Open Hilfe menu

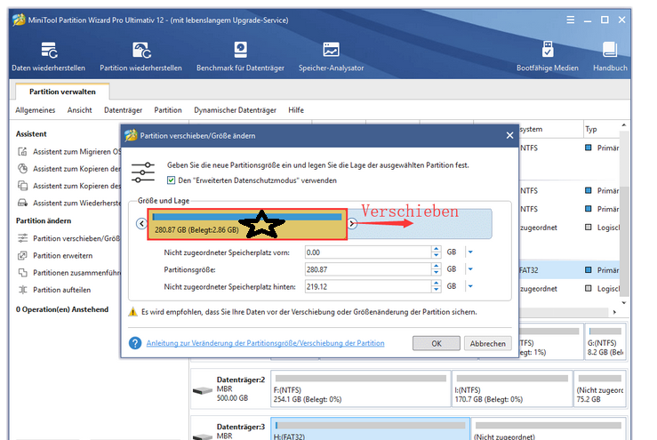(x=296, y=110)
